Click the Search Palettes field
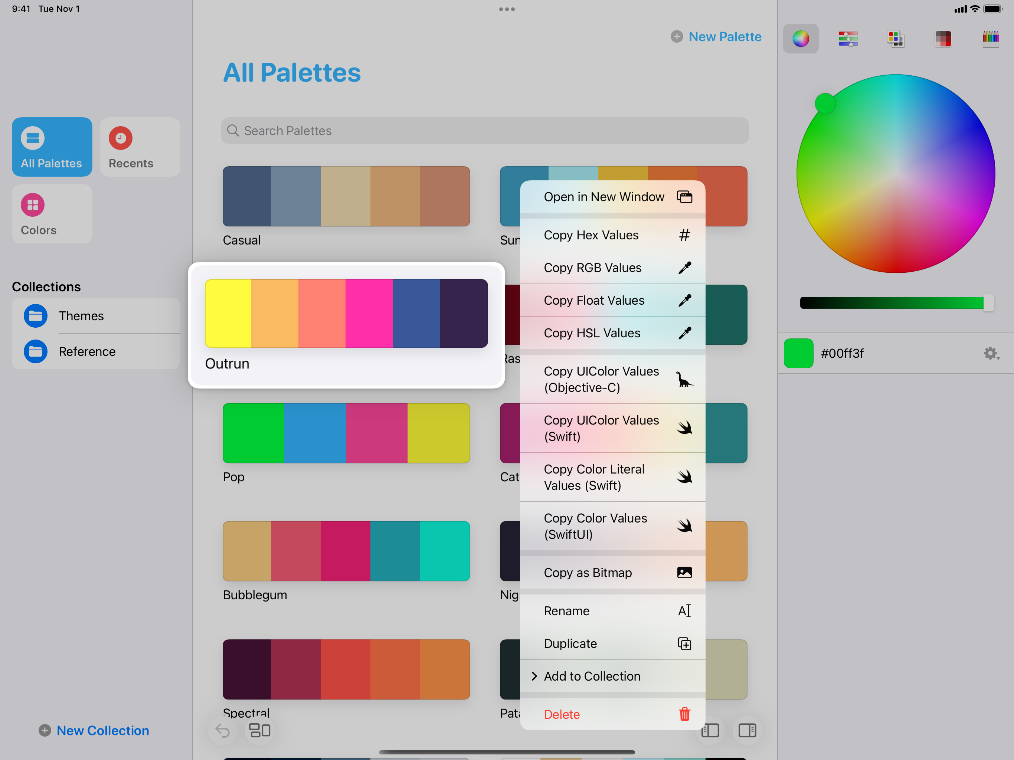Image resolution: width=1014 pixels, height=760 pixels. tap(484, 131)
